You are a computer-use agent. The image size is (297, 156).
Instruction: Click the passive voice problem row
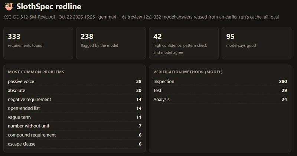tap(75, 81)
